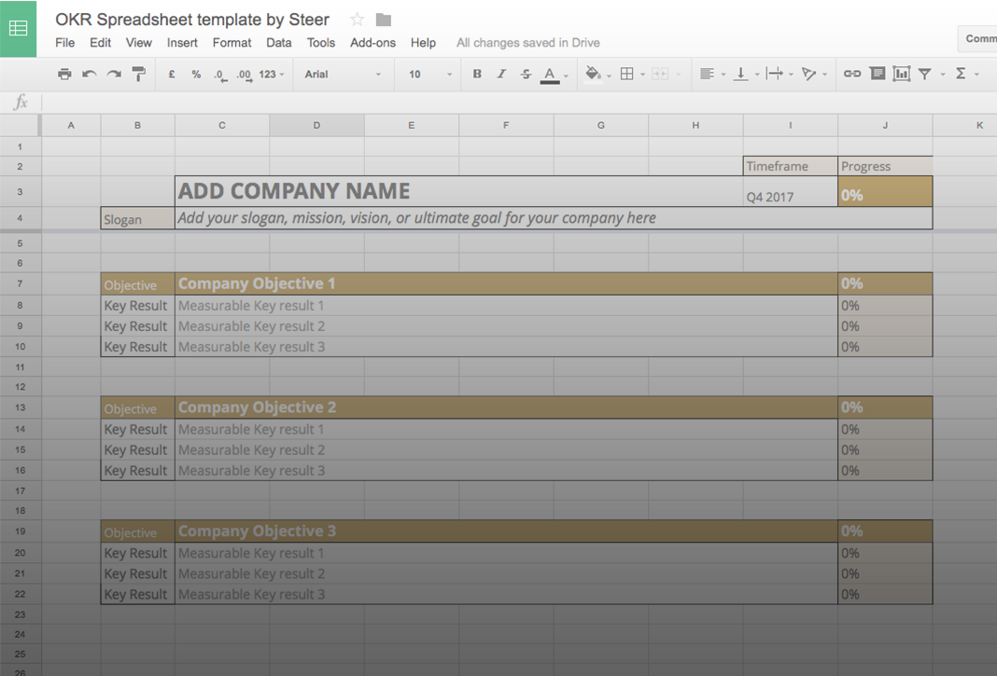Click the Merge cells icon
The height and width of the screenshot is (676, 997).
coord(660,74)
